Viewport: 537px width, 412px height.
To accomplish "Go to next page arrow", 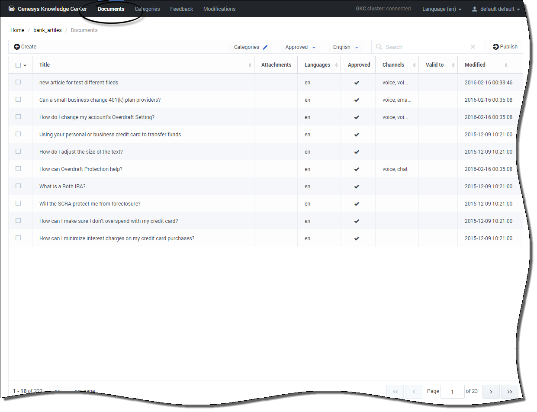I will [x=491, y=392].
